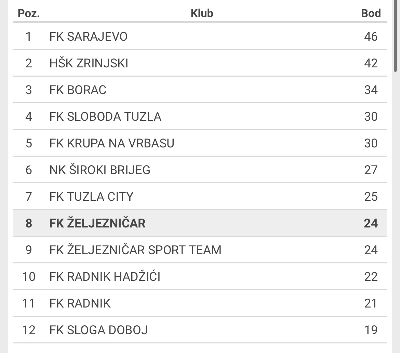Click the Klub column header
The width and height of the screenshot is (400, 353).
click(202, 13)
